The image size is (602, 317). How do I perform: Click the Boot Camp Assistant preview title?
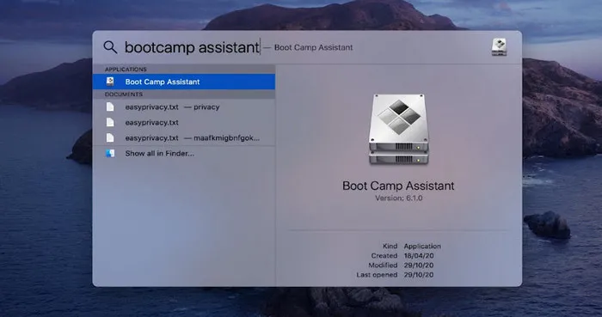click(398, 186)
